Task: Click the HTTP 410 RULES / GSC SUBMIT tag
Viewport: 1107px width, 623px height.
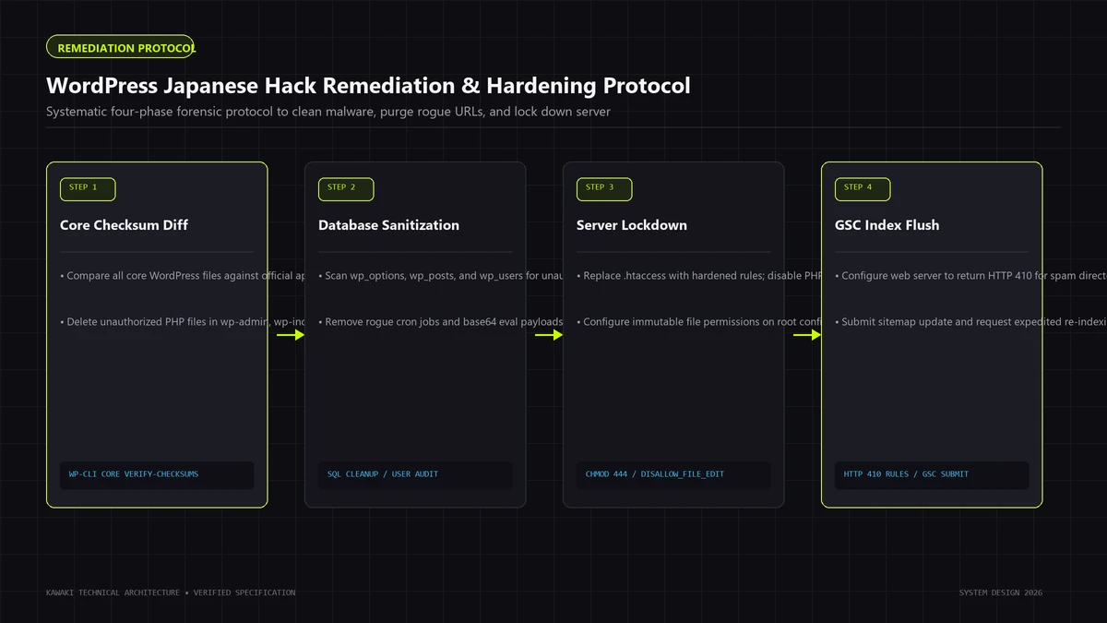Action: point(932,474)
